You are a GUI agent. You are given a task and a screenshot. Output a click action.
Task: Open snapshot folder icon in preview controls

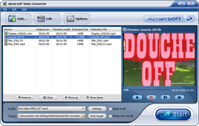179,98
